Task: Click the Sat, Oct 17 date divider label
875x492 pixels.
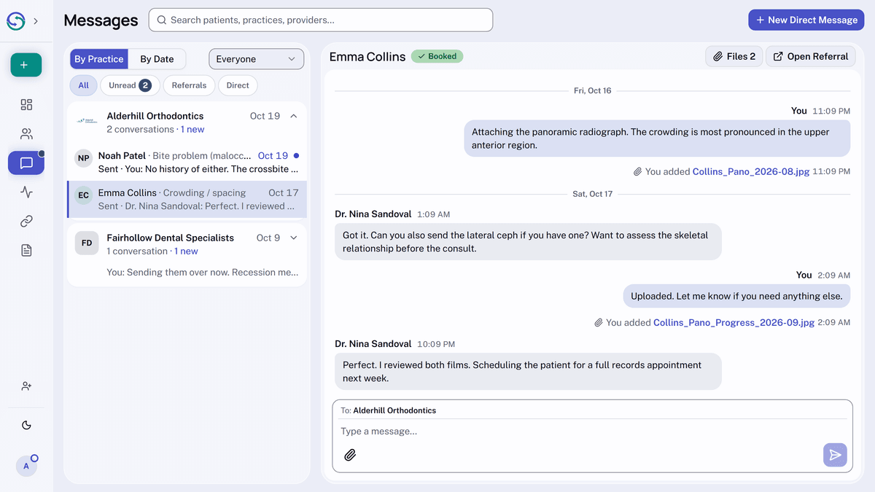Action: pos(592,194)
